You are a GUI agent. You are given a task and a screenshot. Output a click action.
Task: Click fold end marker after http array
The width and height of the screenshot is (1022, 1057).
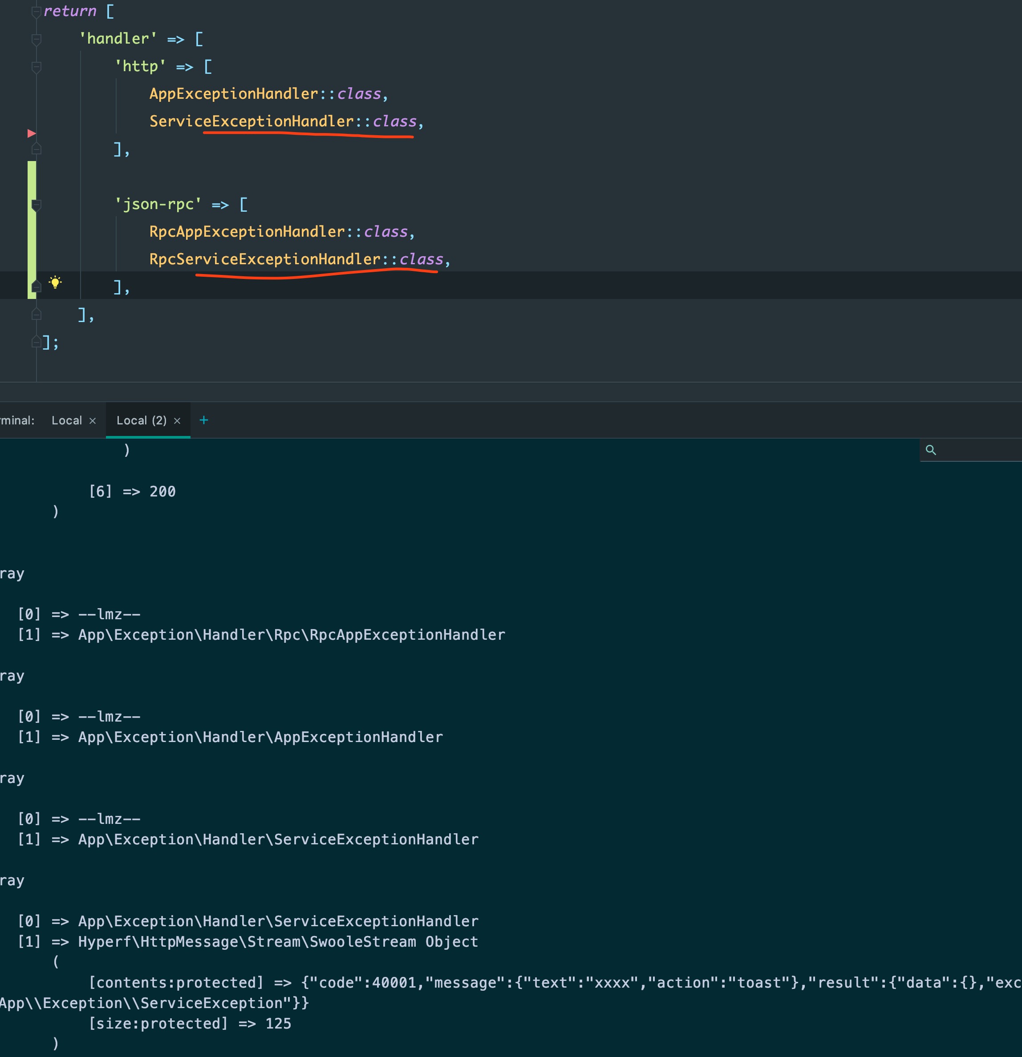[x=36, y=149]
